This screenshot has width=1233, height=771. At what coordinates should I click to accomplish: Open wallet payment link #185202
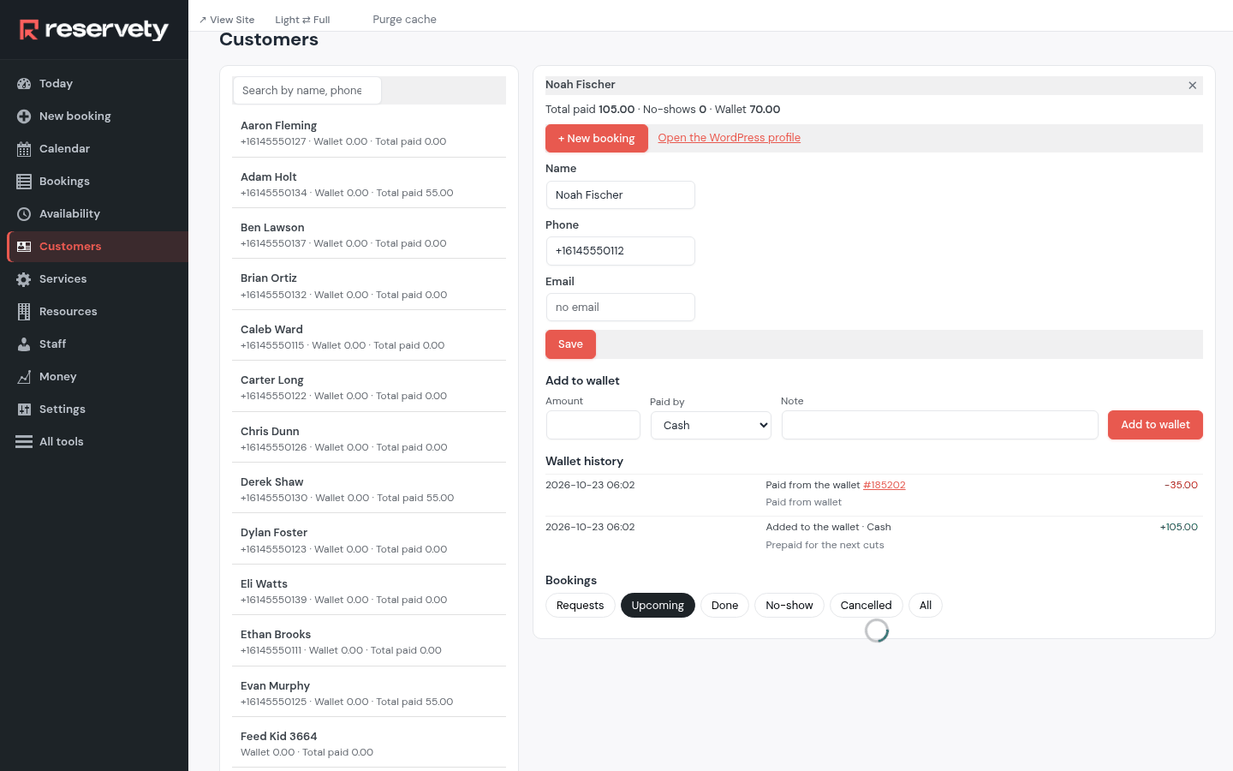pyautogui.click(x=884, y=485)
